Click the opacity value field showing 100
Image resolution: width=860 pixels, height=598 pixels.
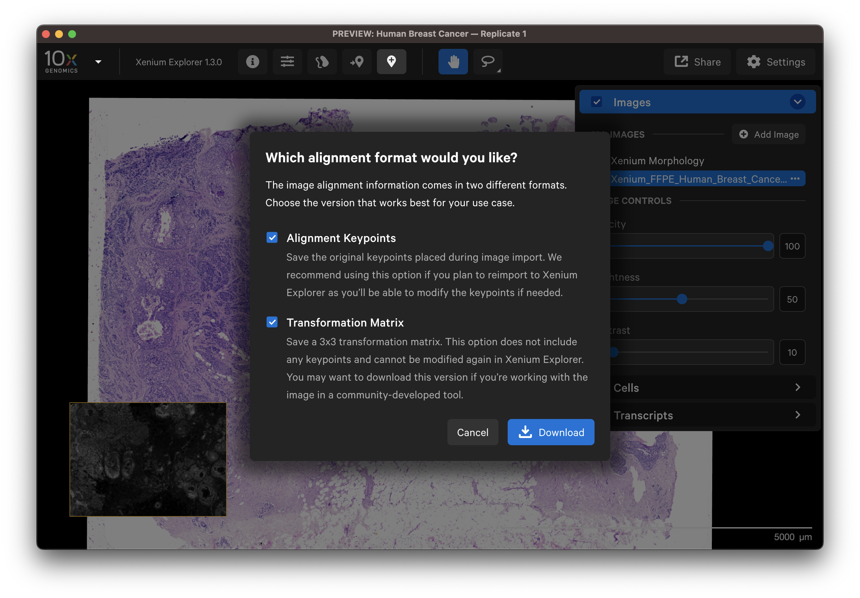tap(792, 246)
